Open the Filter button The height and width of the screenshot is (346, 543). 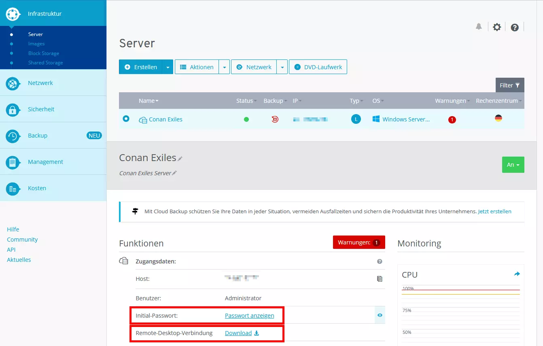pos(510,85)
